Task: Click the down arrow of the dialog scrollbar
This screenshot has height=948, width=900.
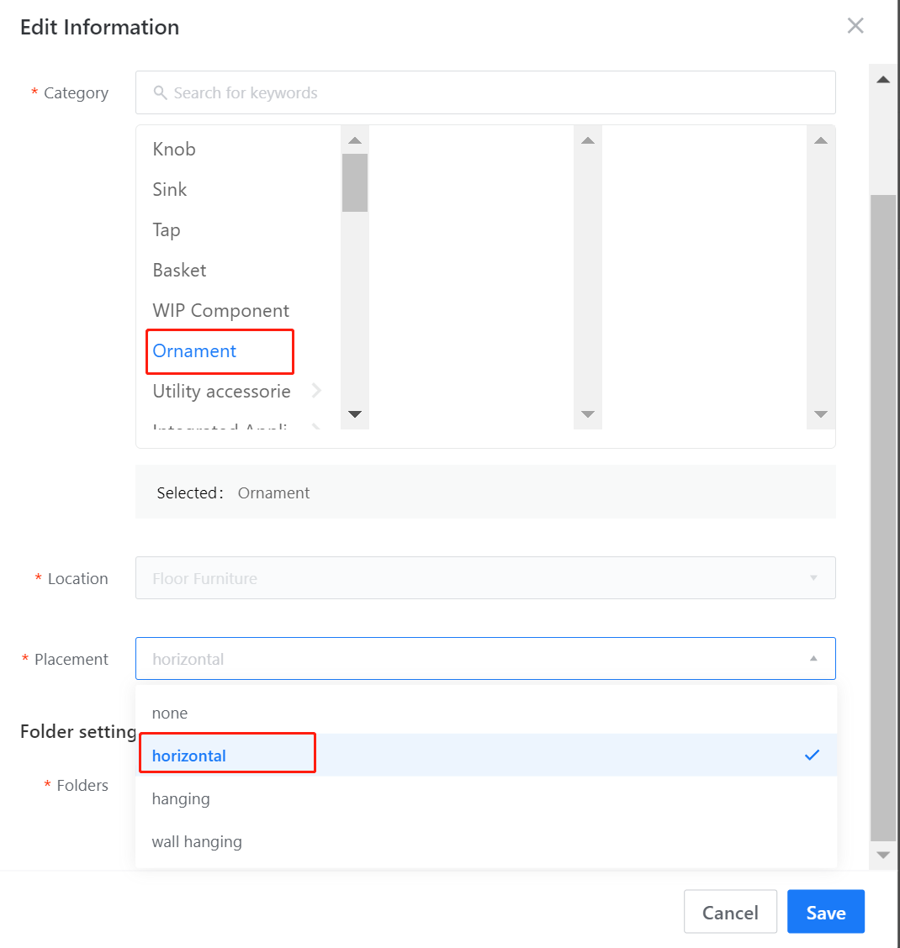Action: point(883,855)
